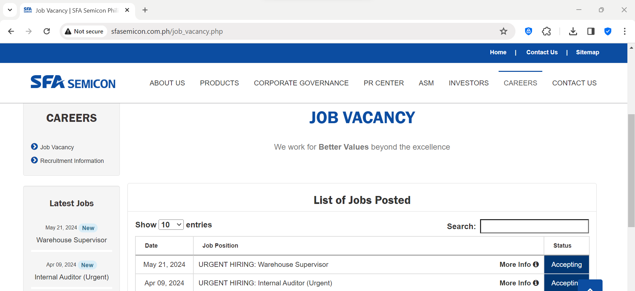635x291 pixels.
Task: Toggle the browser side panel icon
Action: (x=591, y=31)
